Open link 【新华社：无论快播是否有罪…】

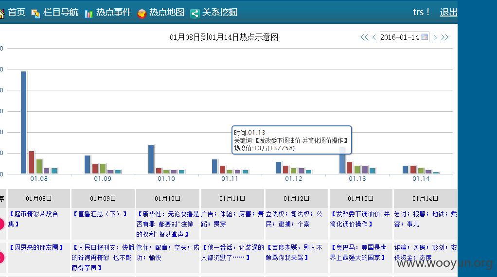coord(168,224)
